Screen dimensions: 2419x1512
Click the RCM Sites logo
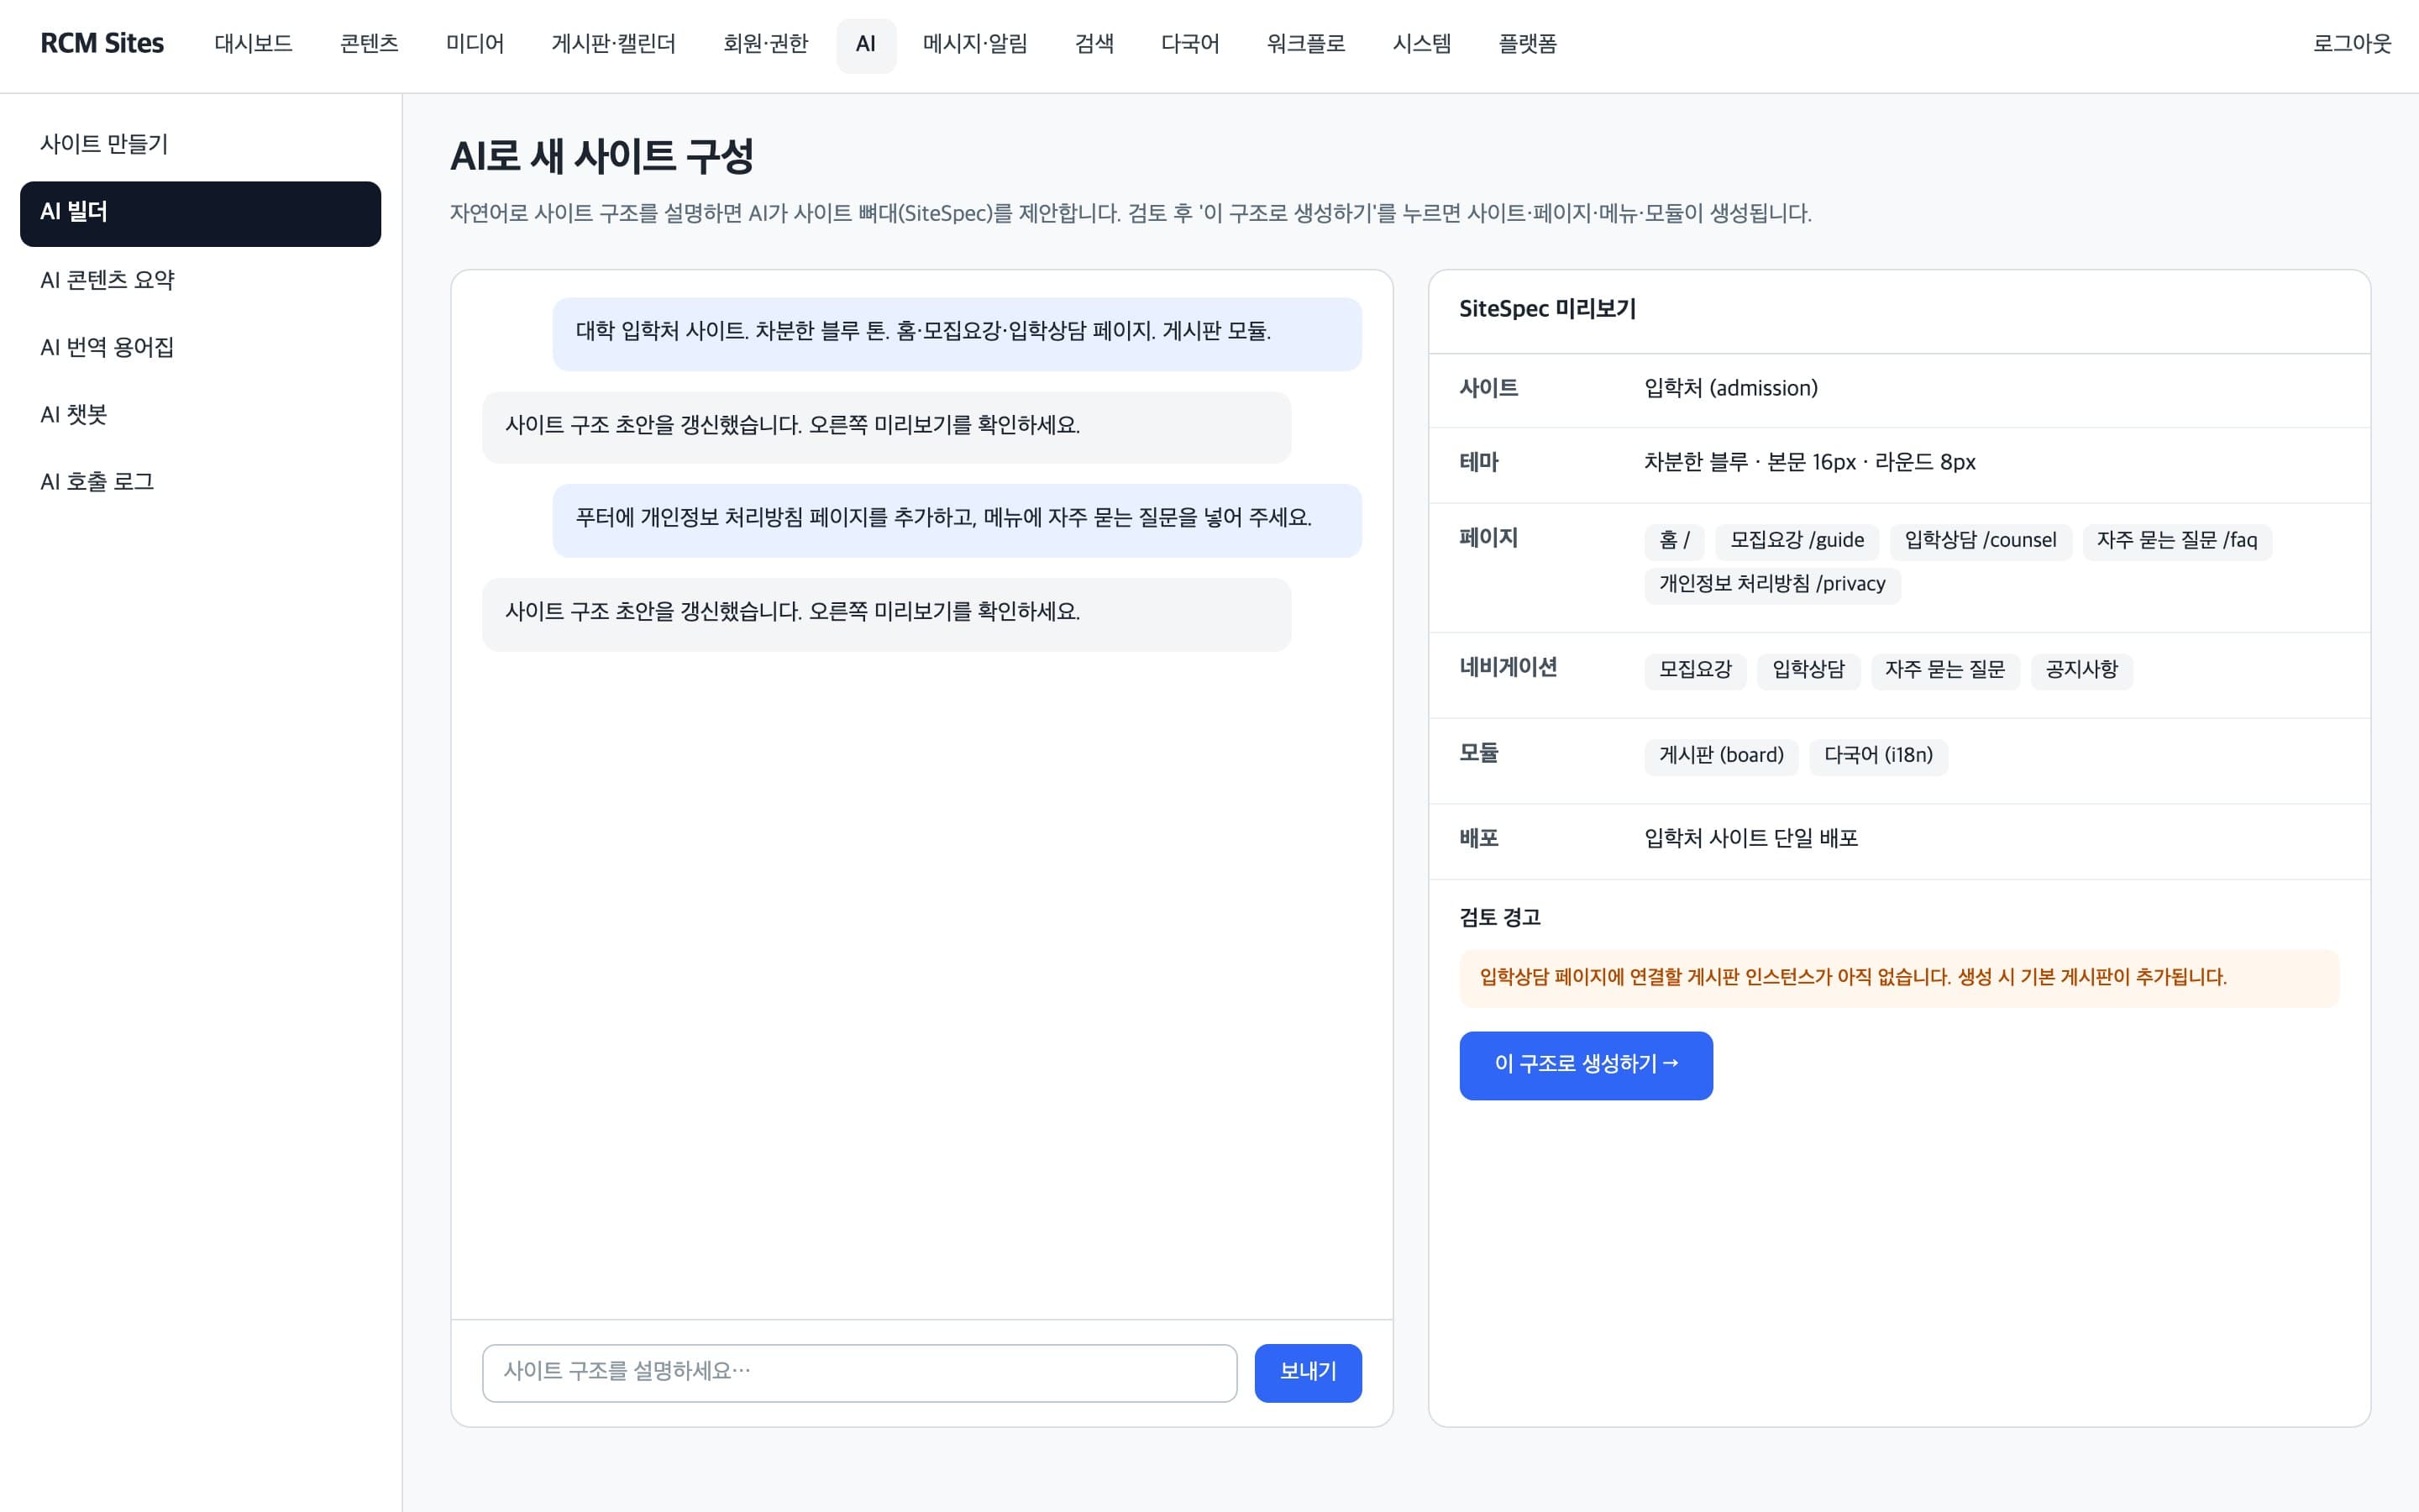[102, 44]
